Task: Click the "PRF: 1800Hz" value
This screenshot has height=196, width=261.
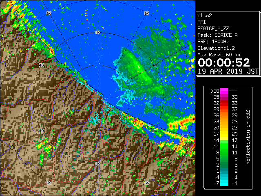Action: pos(213,42)
